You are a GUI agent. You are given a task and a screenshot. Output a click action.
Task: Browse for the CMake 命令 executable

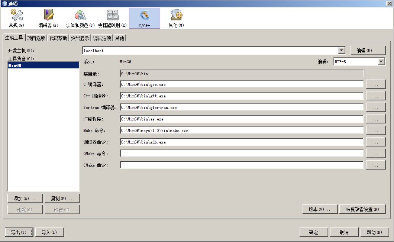coord(376,165)
